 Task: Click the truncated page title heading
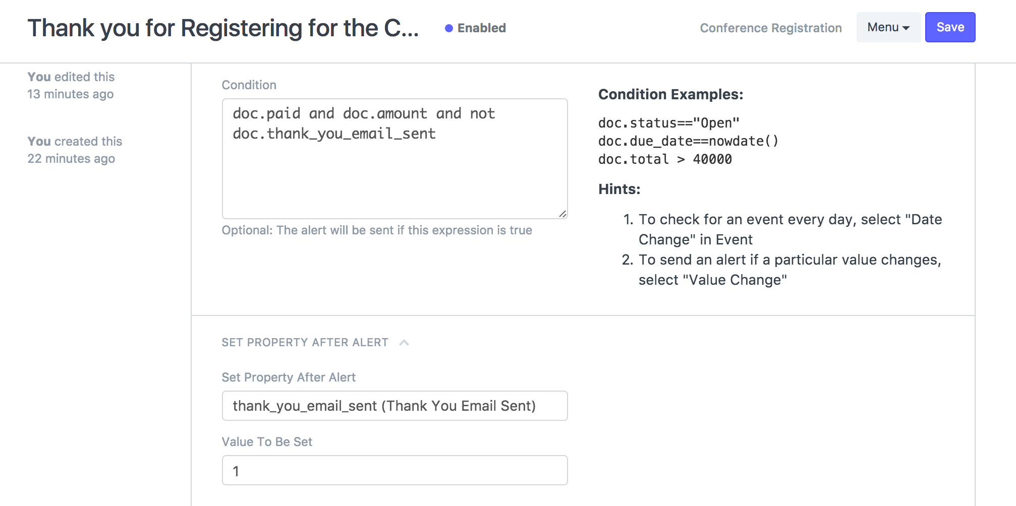tap(223, 28)
